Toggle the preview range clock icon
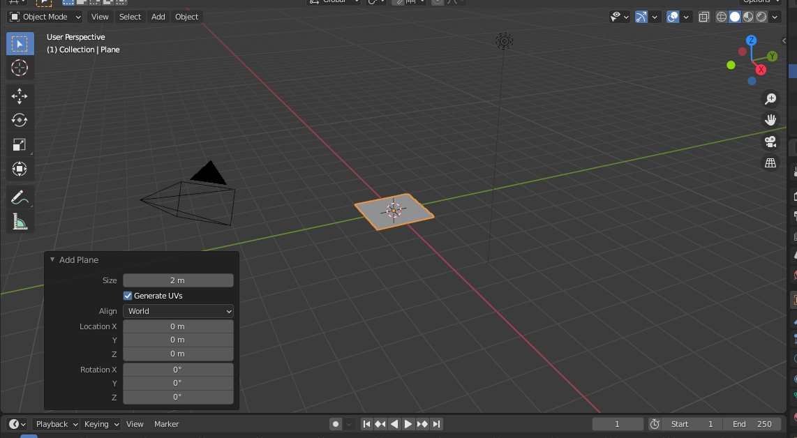The image size is (797, 438). tap(655, 424)
